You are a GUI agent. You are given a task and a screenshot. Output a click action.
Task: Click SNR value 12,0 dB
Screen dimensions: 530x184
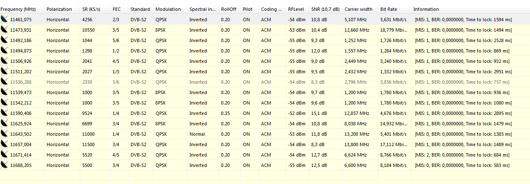[x=319, y=51]
